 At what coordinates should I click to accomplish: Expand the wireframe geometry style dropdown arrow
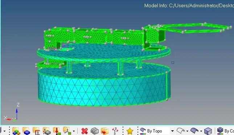tap(187, 131)
